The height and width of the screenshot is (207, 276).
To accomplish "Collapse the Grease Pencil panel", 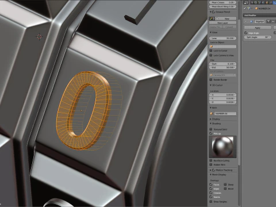I will 210,12.
